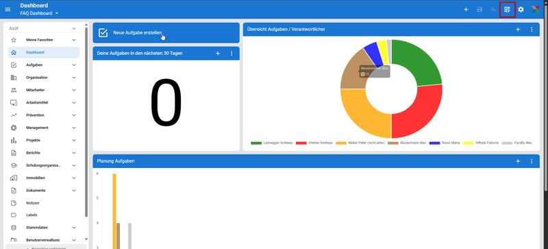Click the colorful X logo icon
Viewport: 548px width, 249px height.
[x=536, y=10]
